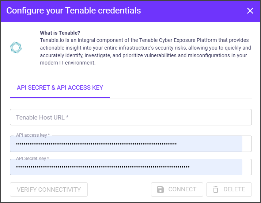Click the "API access key *" floating label
Image resolution: width=261 pixels, height=203 pixels.
pos(33,135)
